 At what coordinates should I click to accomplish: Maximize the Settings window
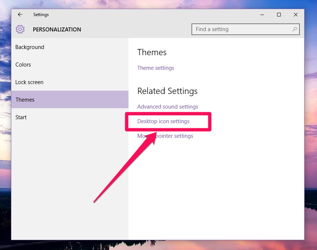pos(279,15)
